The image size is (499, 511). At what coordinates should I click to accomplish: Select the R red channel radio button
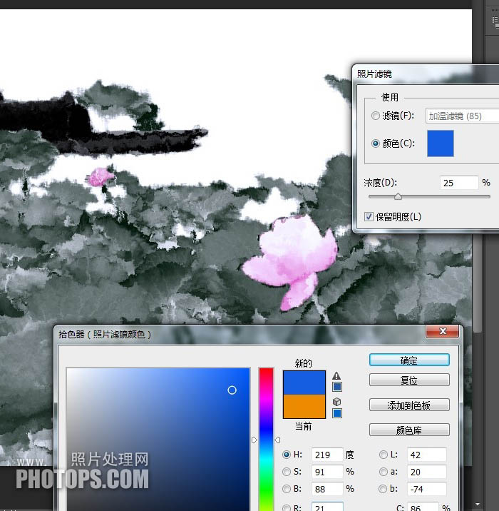(287, 507)
